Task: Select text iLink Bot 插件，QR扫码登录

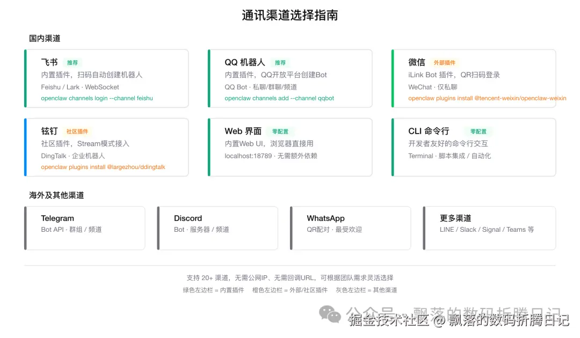Action: [x=454, y=75]
